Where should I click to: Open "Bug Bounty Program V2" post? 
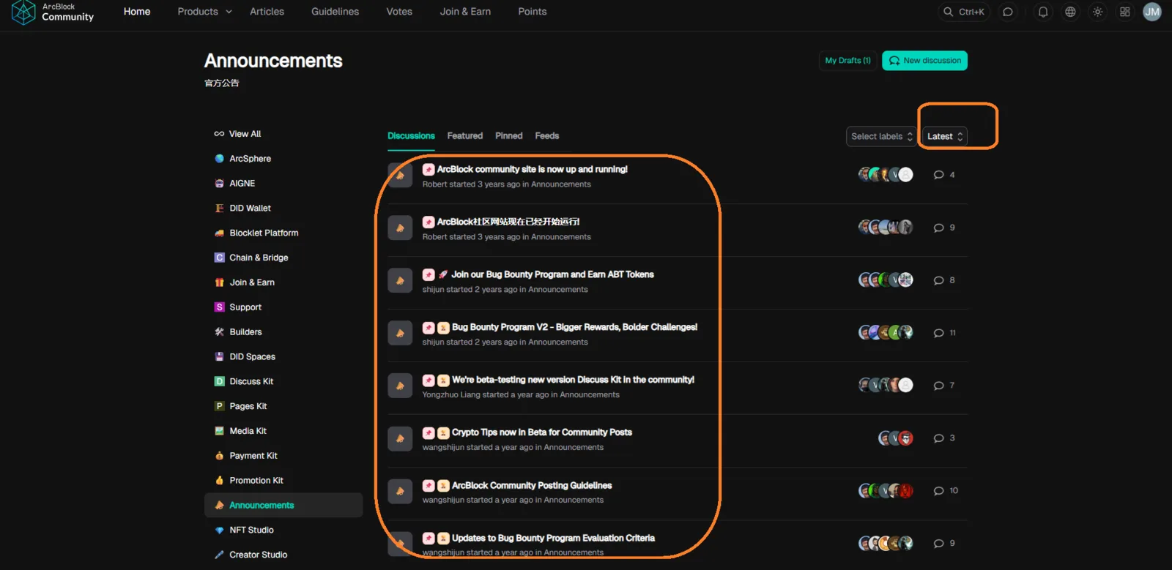[574, 328]
